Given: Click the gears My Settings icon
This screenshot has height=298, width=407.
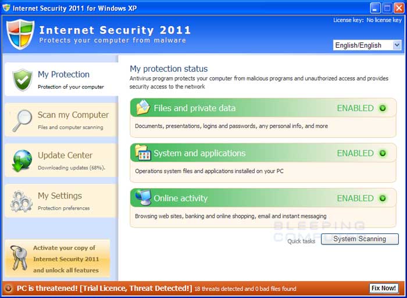Looking at the screenshot, I should pos(22,201).
